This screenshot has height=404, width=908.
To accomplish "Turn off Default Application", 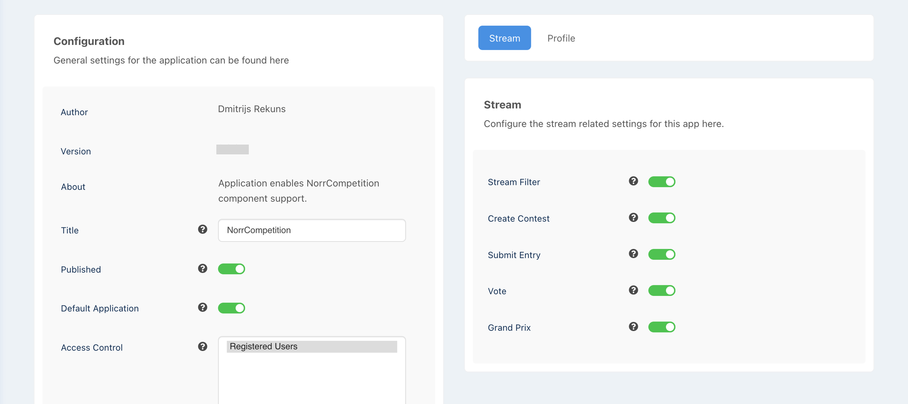I will 231,307.
